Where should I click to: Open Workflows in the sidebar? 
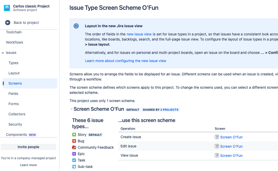pyautogui.click(x=14, y=42)
